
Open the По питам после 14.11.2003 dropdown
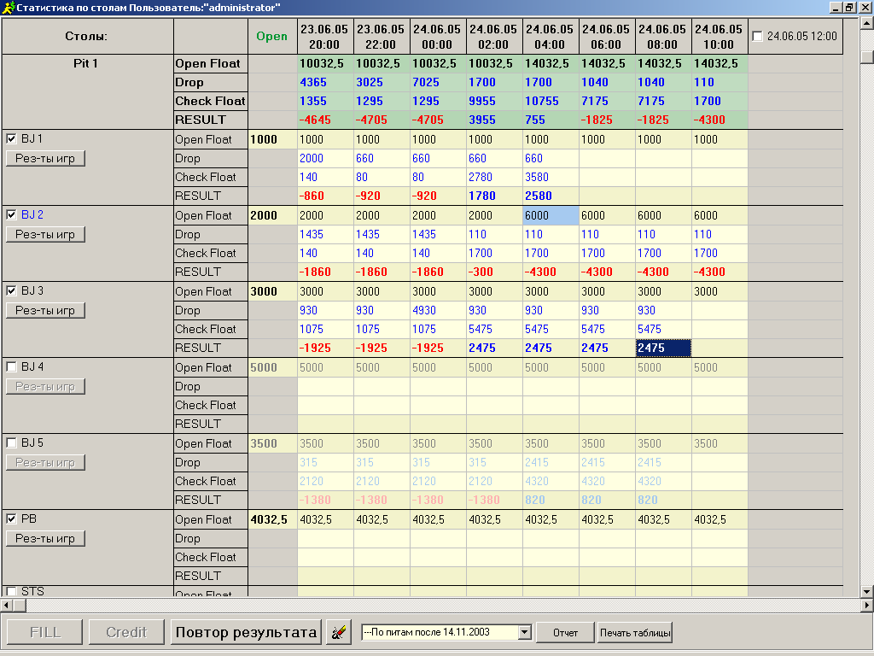click(x=525, y=632)
